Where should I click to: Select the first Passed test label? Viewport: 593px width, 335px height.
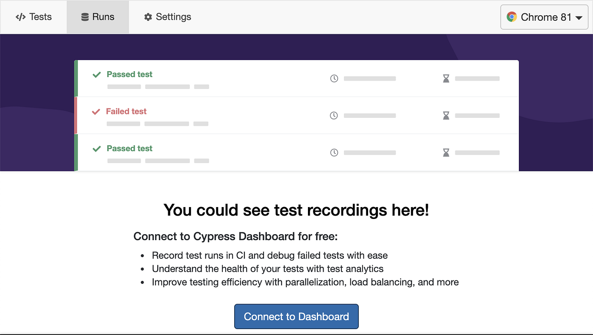pos(129,74)
